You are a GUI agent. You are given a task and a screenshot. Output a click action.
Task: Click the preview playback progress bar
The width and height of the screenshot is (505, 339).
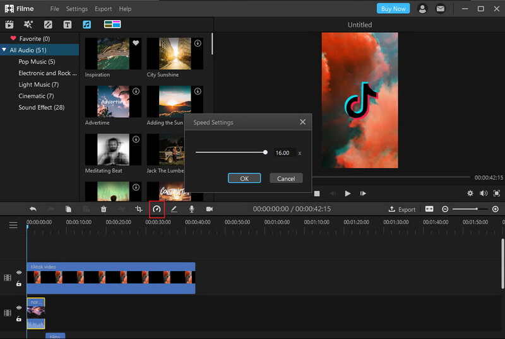(391, 177)
